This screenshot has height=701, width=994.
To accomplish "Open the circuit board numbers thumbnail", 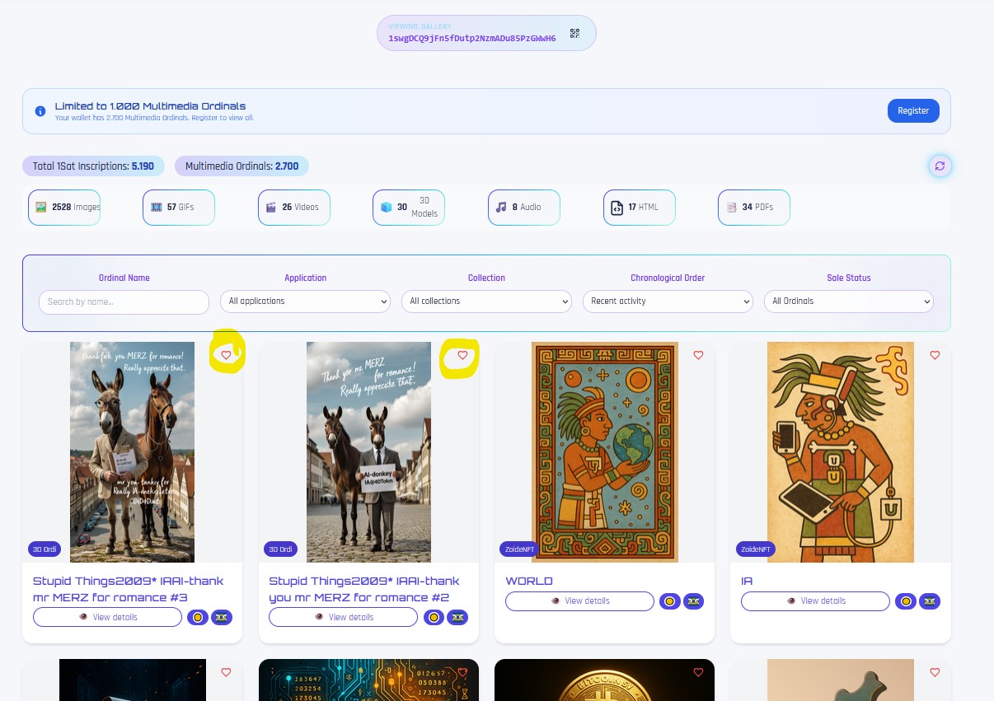I will click(368, 680).
